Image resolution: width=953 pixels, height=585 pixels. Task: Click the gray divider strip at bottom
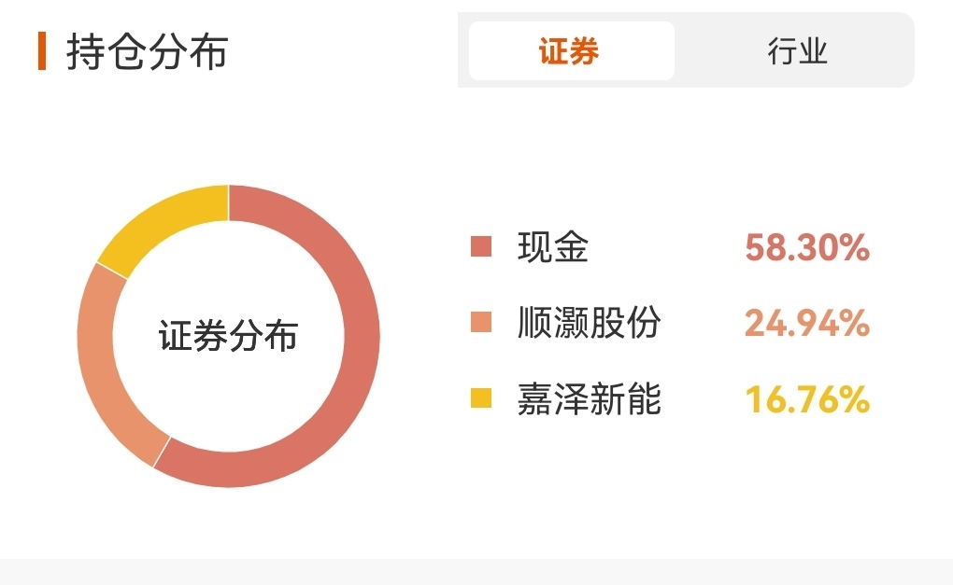[x=476, y=572]
